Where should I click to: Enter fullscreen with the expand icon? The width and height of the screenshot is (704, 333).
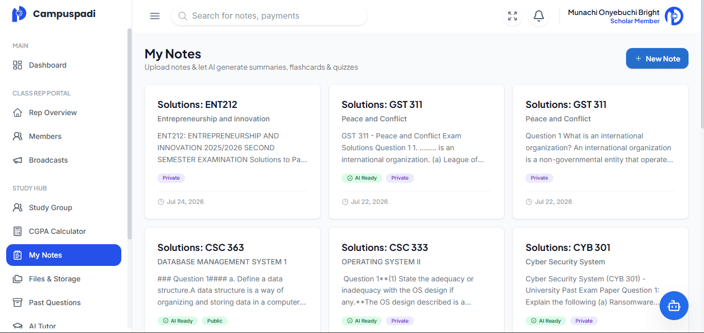pos(513,16)
